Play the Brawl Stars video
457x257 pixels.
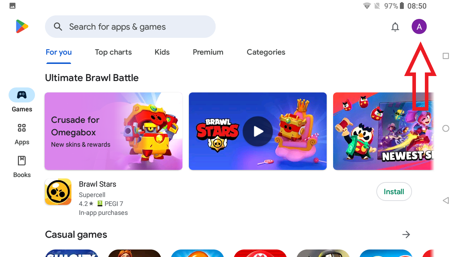point(258,131)
